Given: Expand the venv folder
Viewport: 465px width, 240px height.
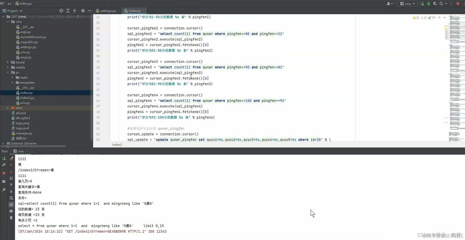Looking at the screenshot, I should coord(8,108).
